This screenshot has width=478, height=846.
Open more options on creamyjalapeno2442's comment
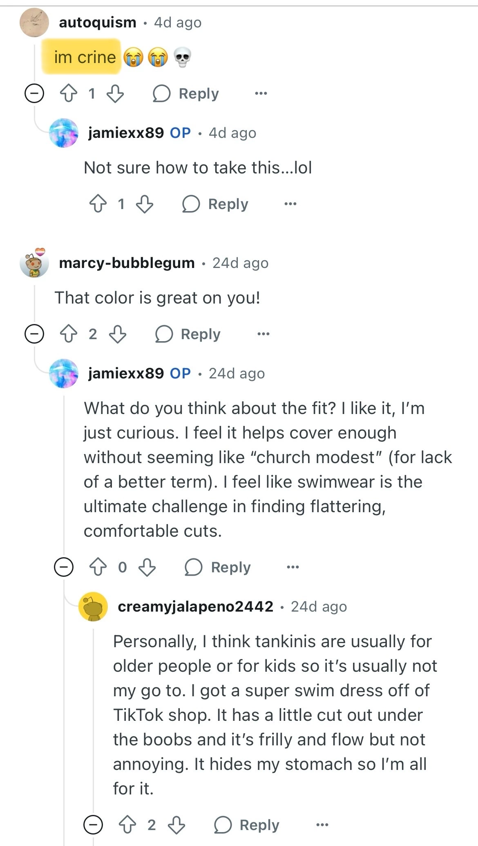322,825
